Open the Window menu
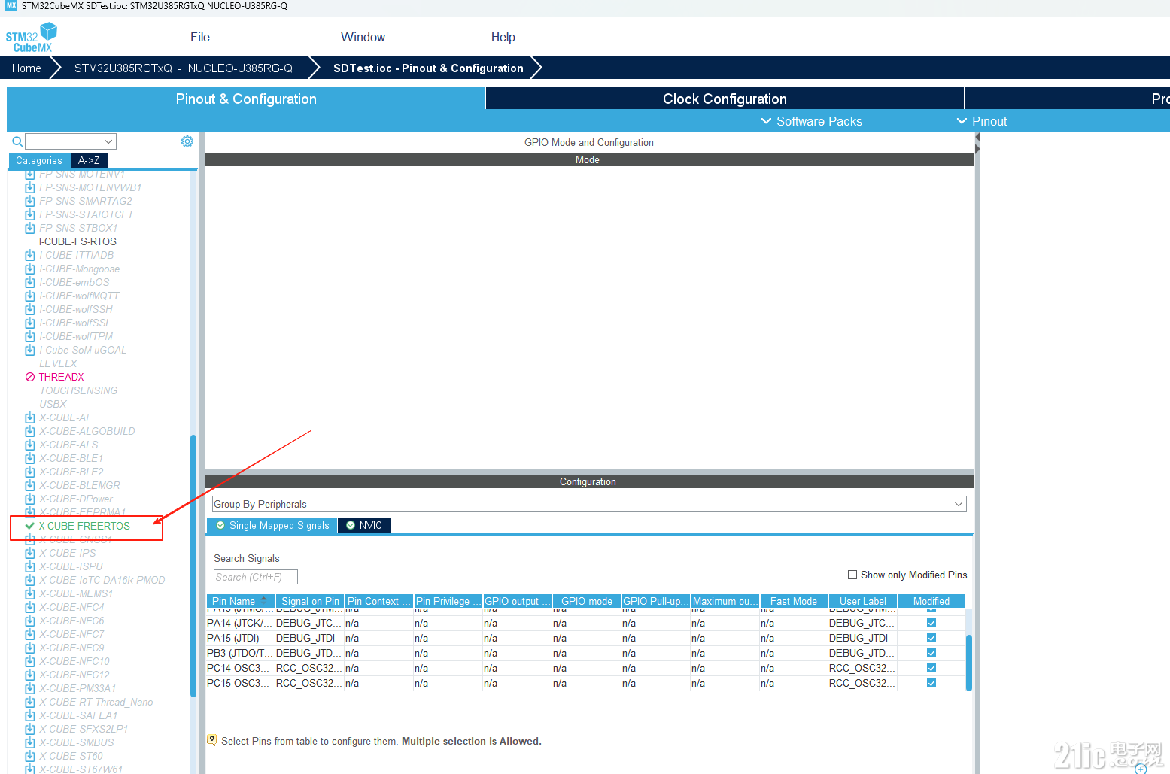Image resolution: width=1170 pixels, height=774 pixels. (363, 37)
